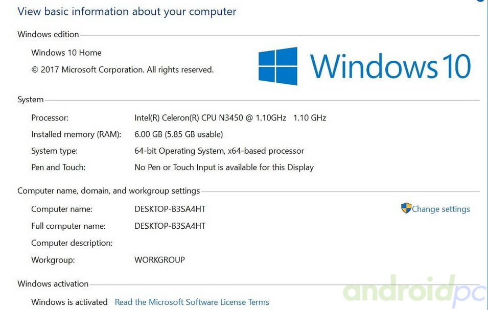Select the 6.00 GB installed memory value
The image size is (488, 310).
(179, 134)
